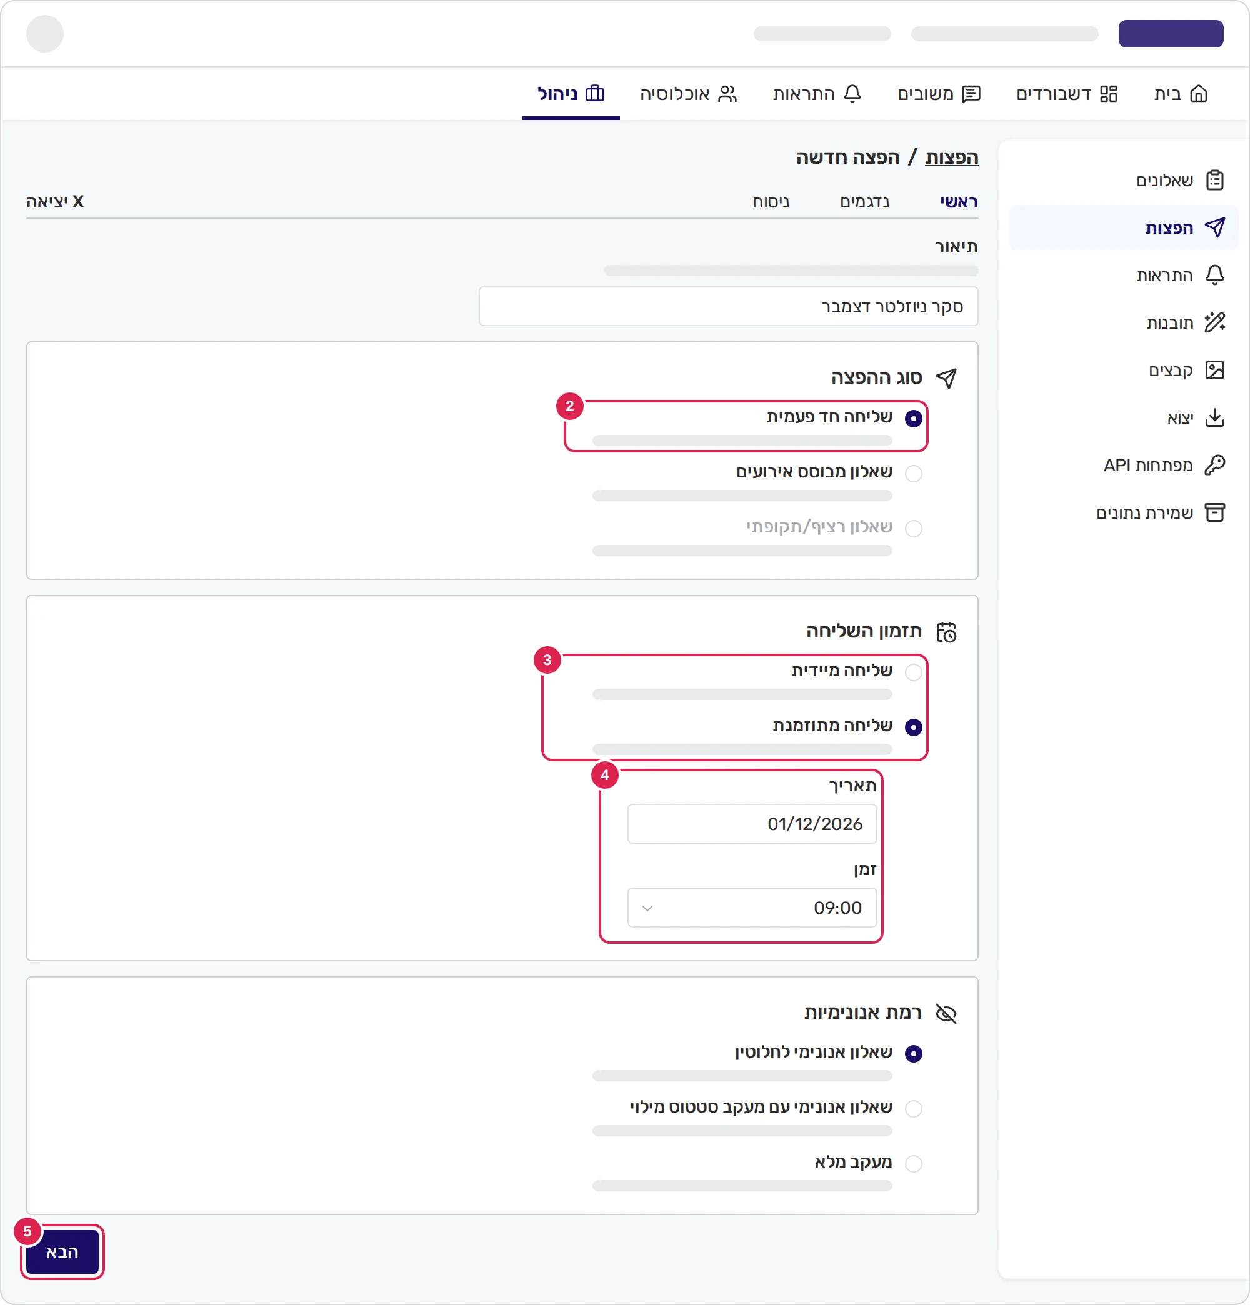The width and height of the screenshot is (1250, 1305).
Task: Open the בית home tab
Action: pyautogui.click(x=1181, y=94)
